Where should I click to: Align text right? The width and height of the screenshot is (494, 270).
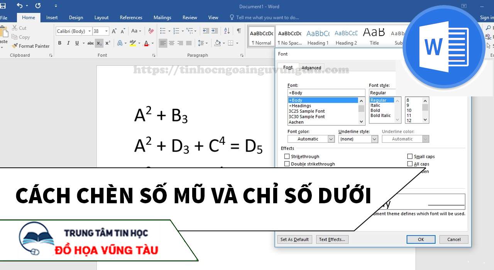180,43
